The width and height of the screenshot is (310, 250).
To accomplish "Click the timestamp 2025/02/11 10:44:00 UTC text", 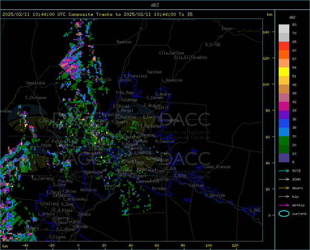I will pyautogui.click(x=34, y=14).
